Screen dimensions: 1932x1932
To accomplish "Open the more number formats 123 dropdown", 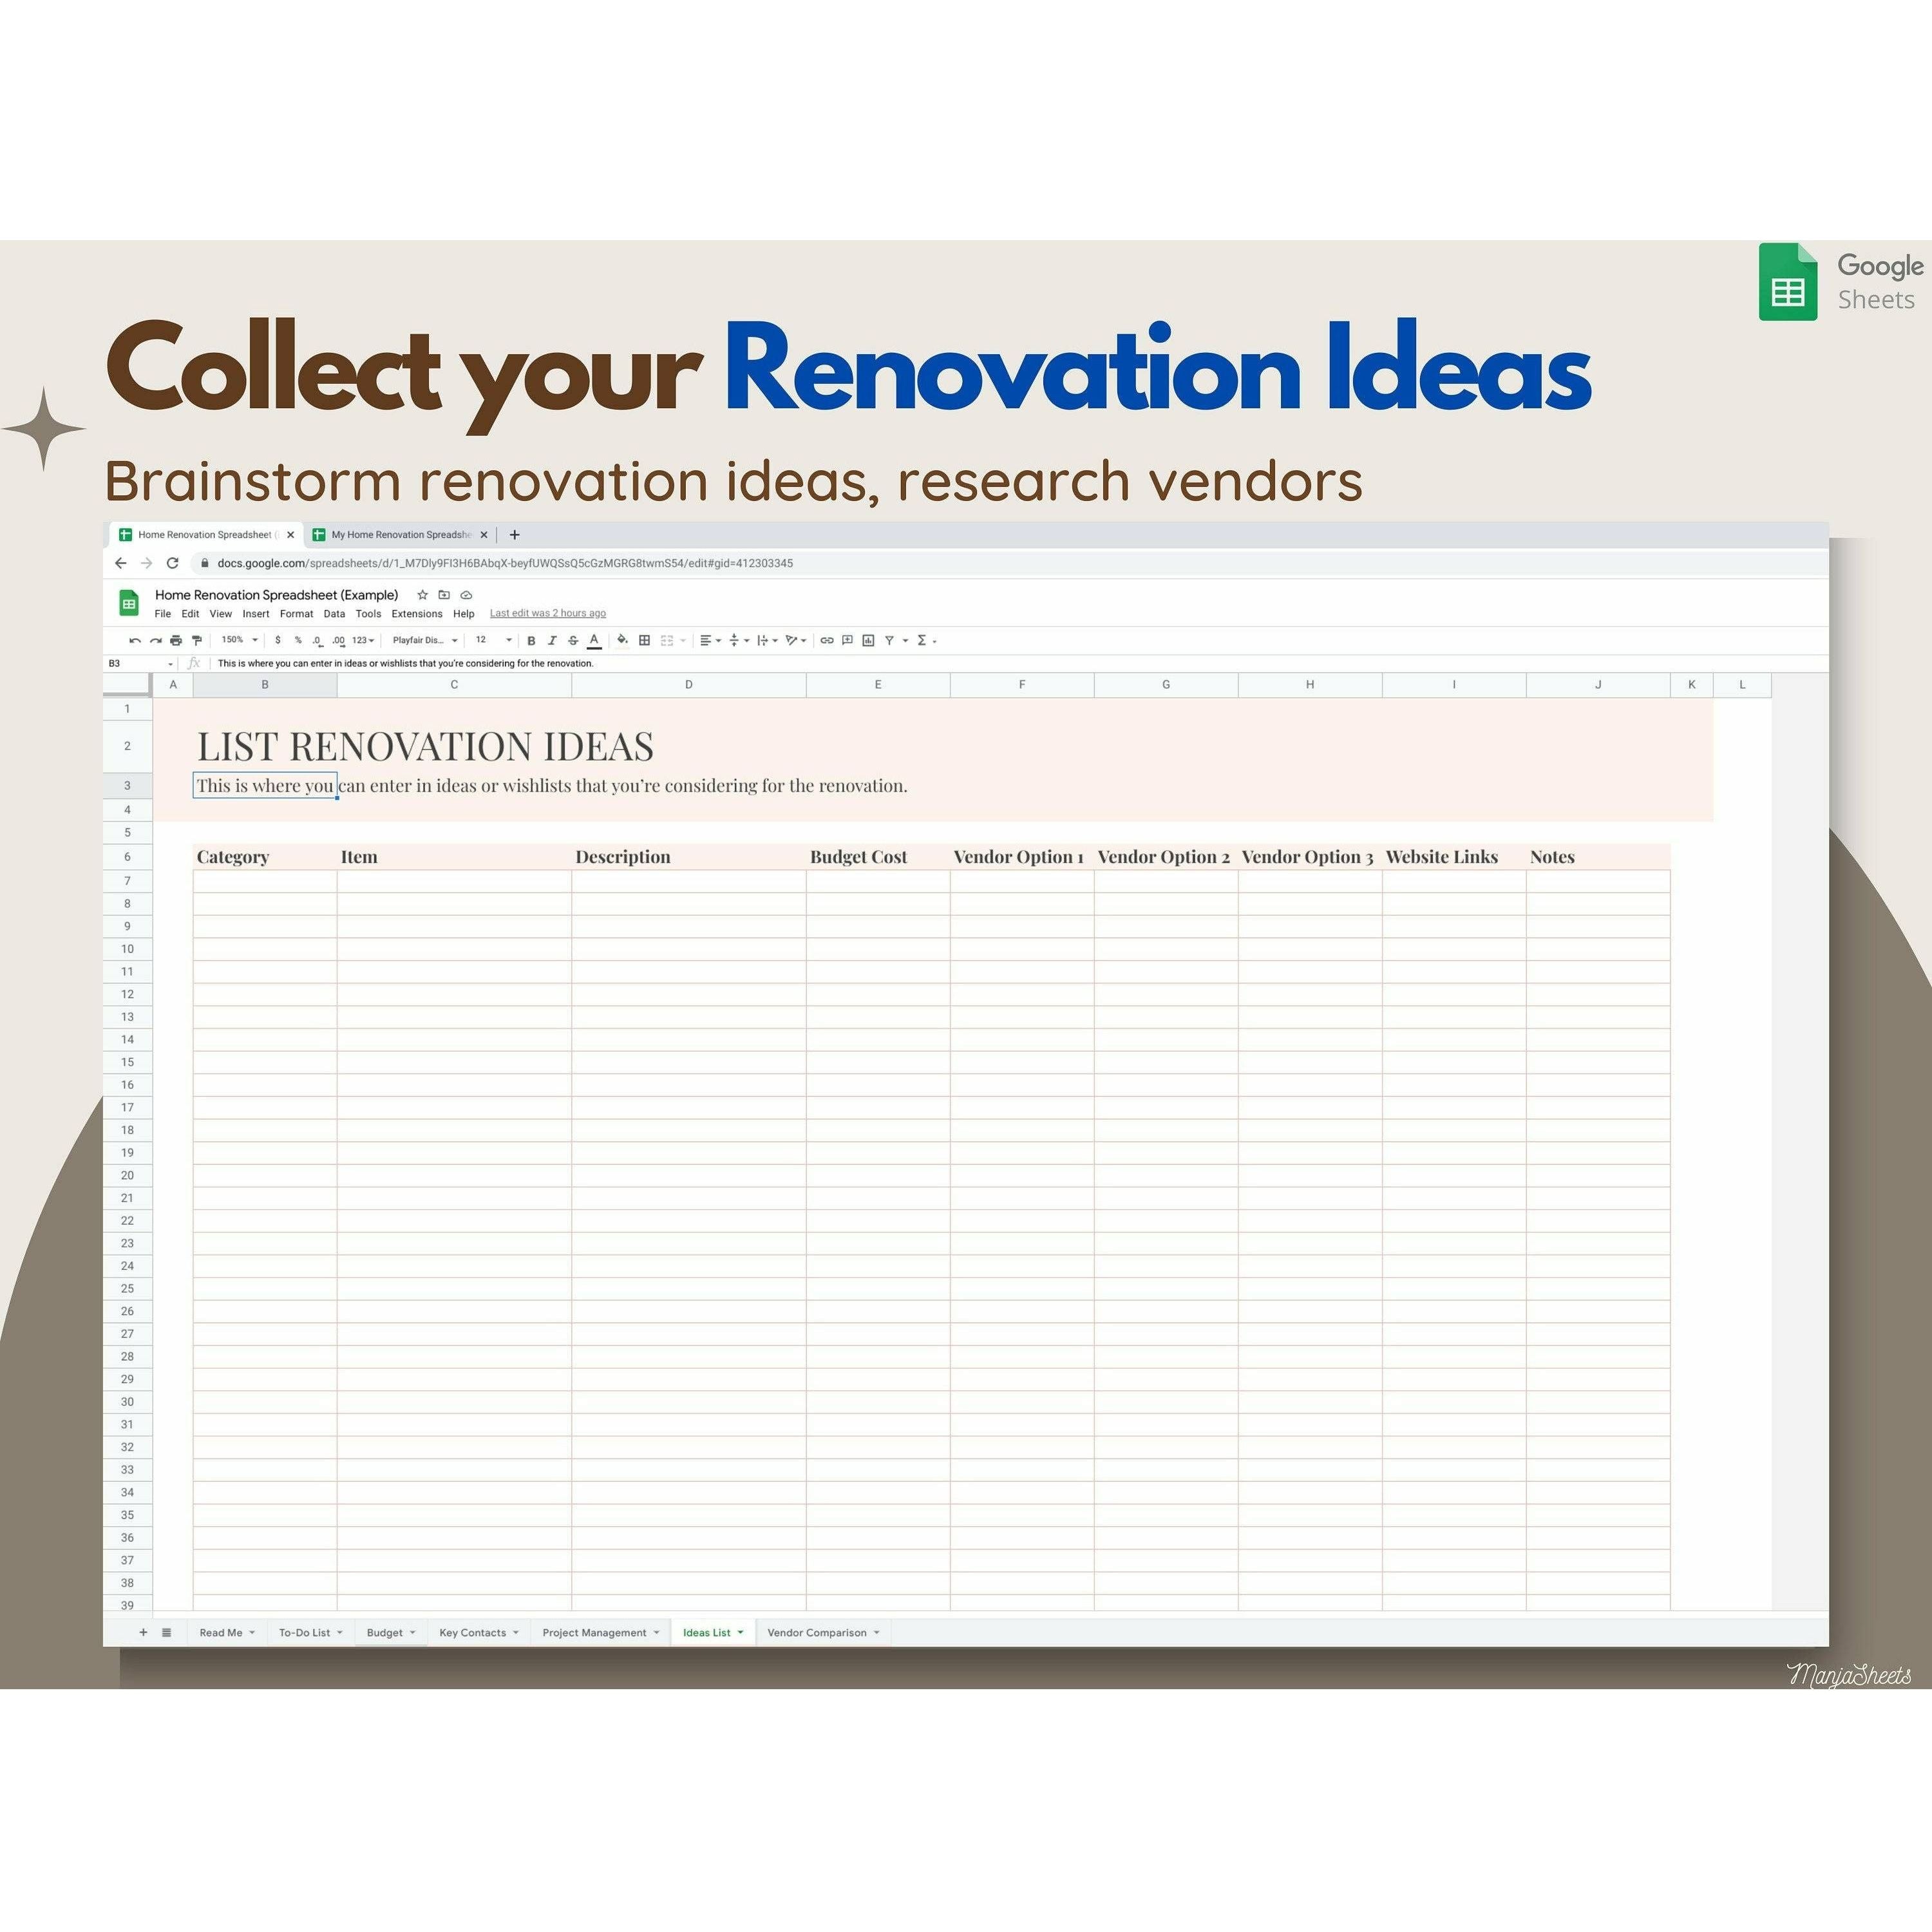I will click(x=363, y=640).
